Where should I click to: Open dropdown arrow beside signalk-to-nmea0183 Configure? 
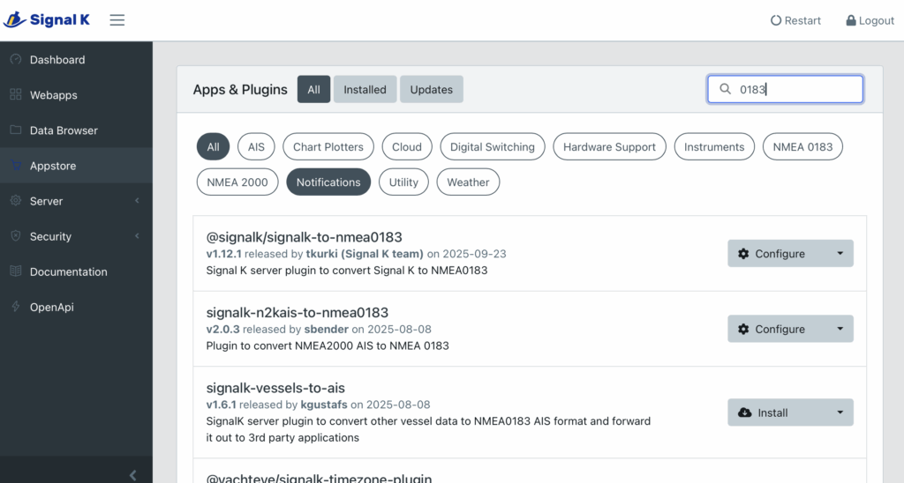click(x=839, y=254)
